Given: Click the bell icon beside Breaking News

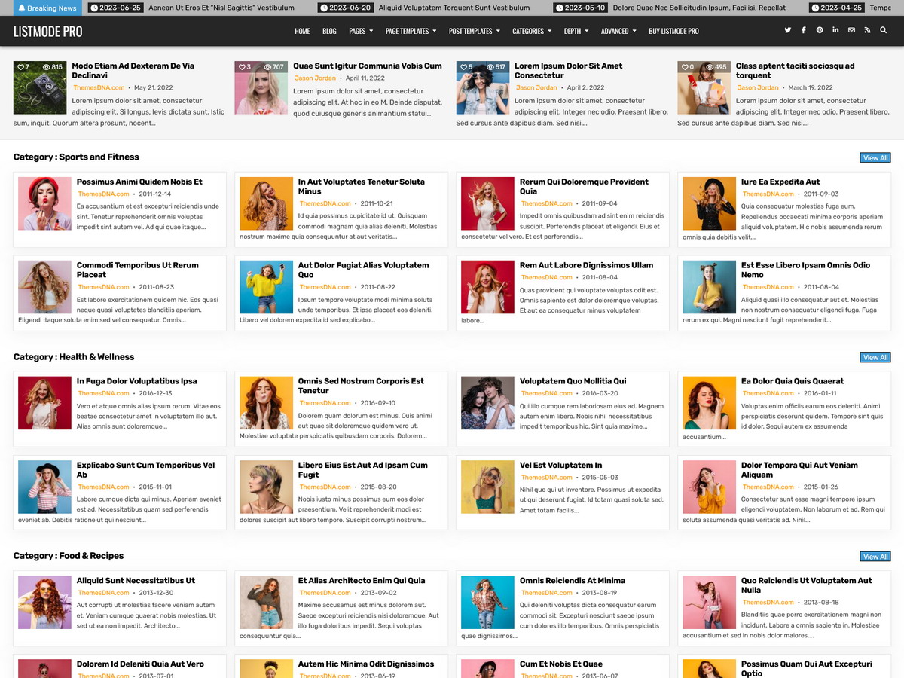Looking at the screenshot, I should [22, 8].
